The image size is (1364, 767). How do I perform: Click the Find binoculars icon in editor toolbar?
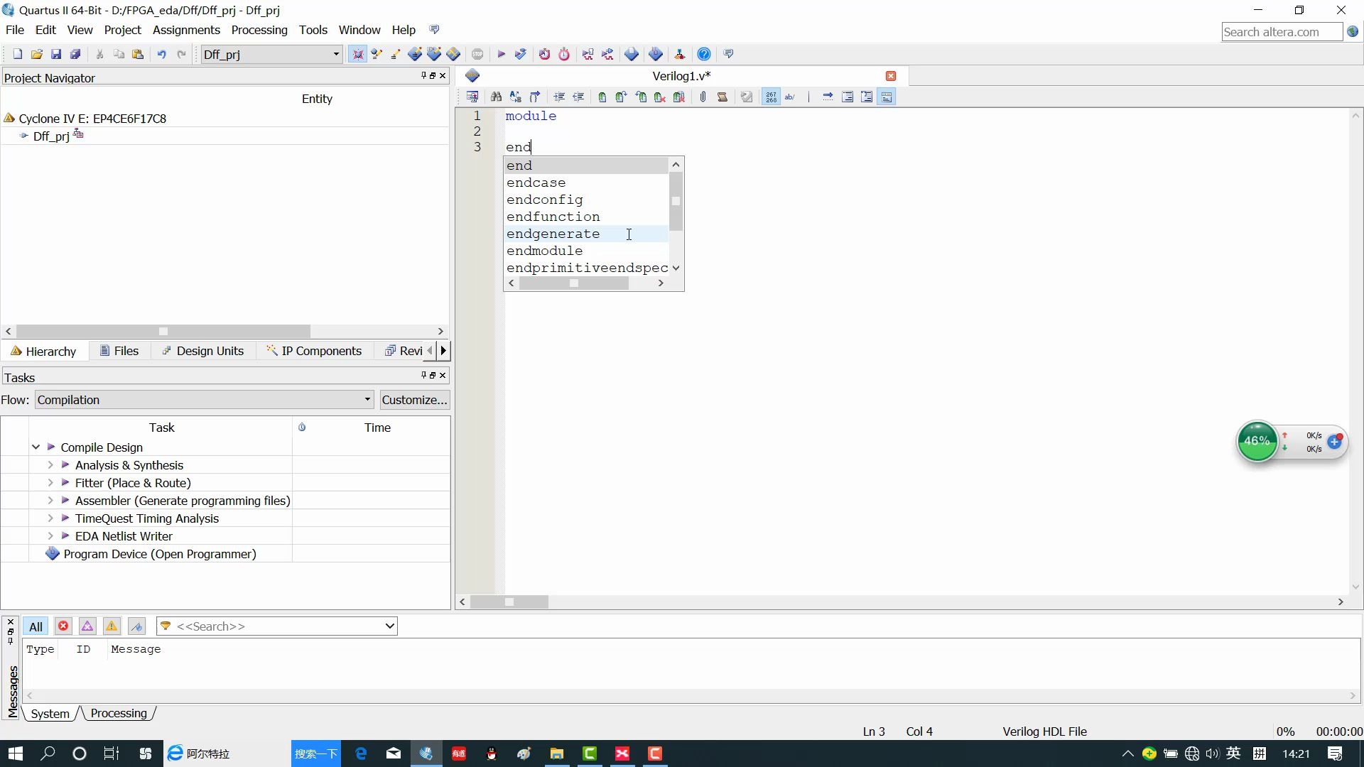coord(497,97)
